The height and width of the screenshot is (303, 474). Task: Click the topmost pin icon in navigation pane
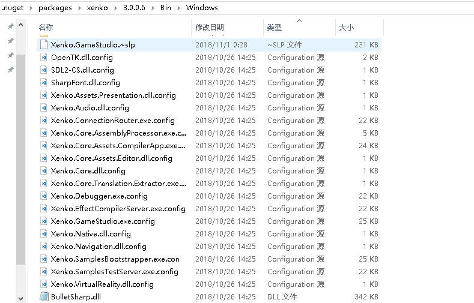point(11,26)
